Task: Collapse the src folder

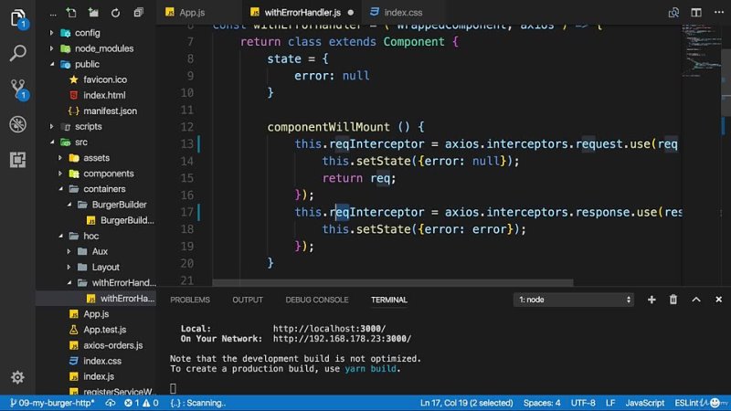Action: [x=96, y=142]
